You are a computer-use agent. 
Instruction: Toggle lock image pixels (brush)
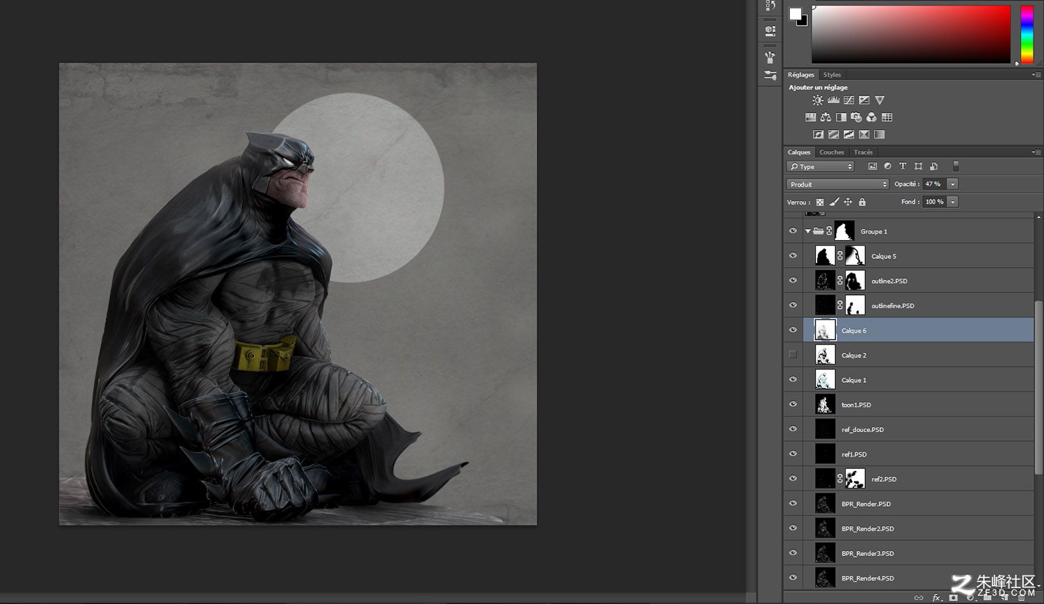click(834, 202)
